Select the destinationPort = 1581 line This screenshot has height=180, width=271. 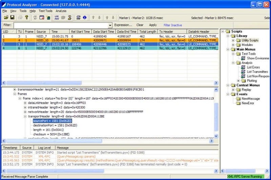point(55,125)
